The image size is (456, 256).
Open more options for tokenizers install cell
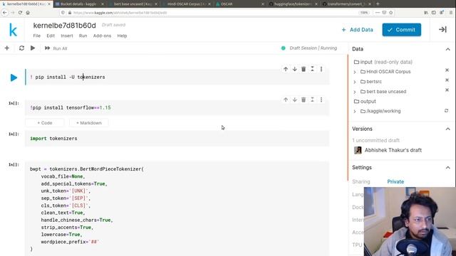[321, 69]
